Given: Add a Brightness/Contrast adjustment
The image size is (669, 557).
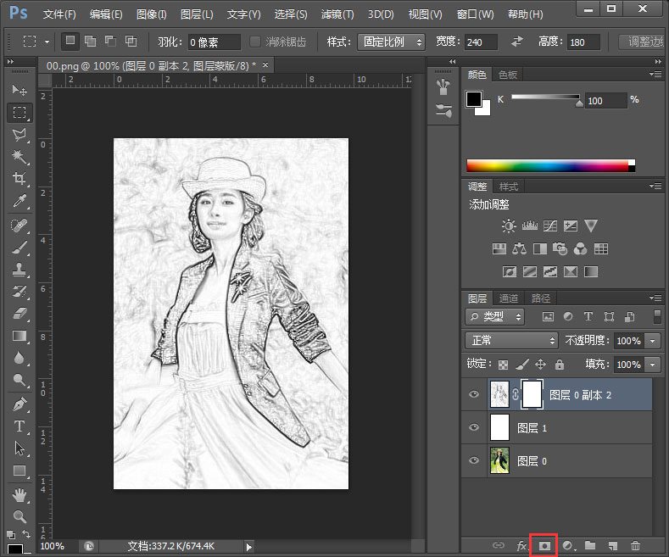Looking at the screenshot, I should [x=508, y=226].
